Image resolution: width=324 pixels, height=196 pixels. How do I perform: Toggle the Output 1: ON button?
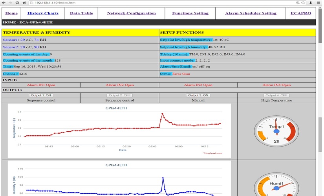click(41, 95)
